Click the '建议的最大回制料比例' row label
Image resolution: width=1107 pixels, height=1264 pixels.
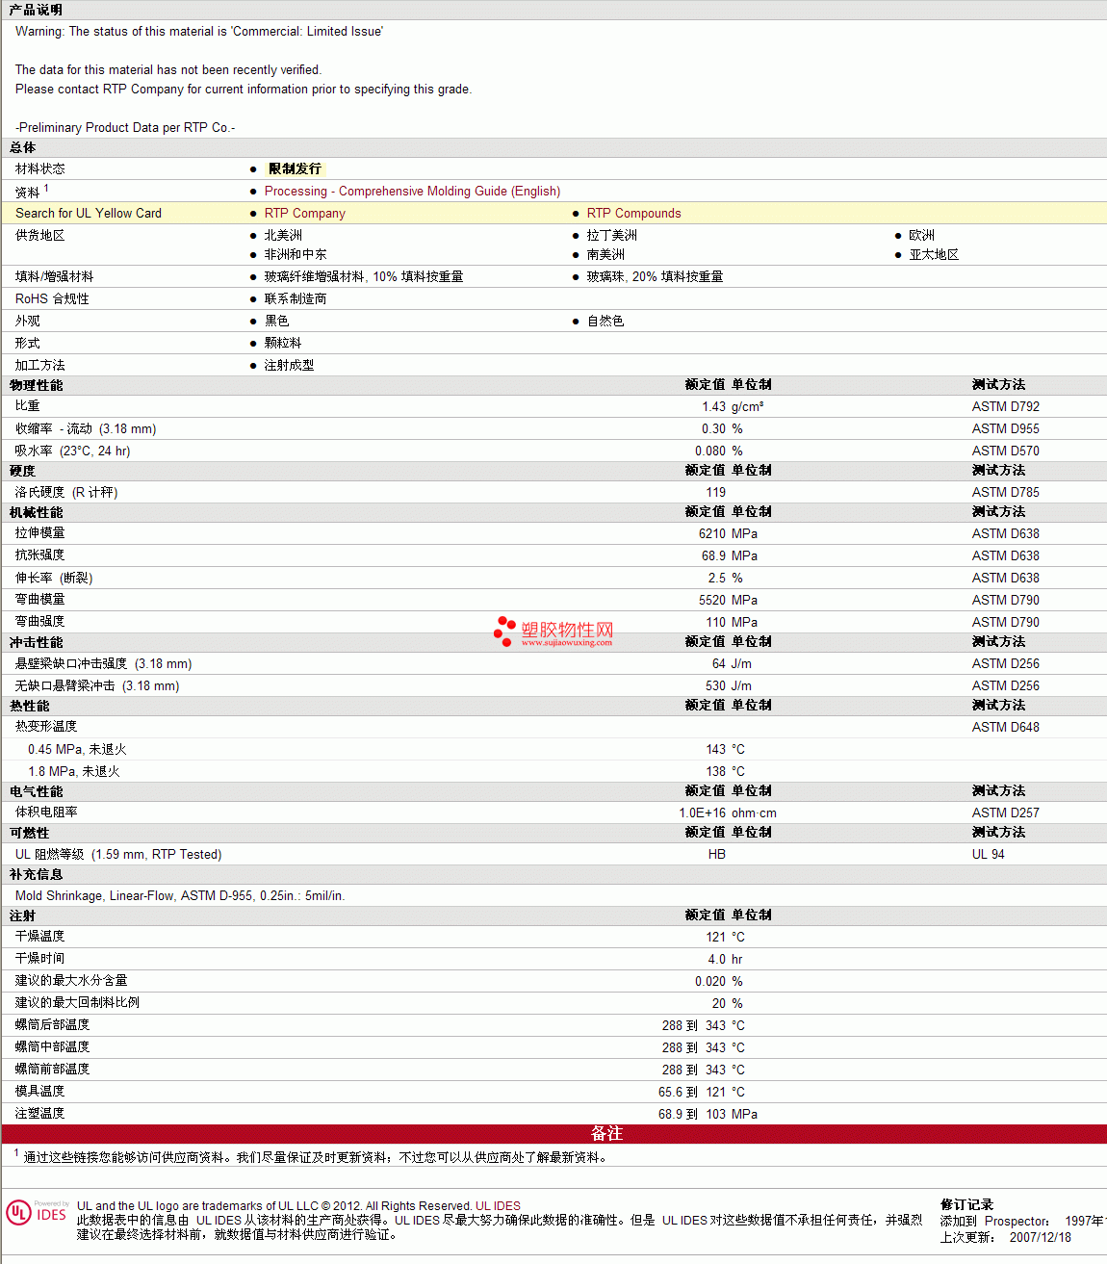point(77,1003)
